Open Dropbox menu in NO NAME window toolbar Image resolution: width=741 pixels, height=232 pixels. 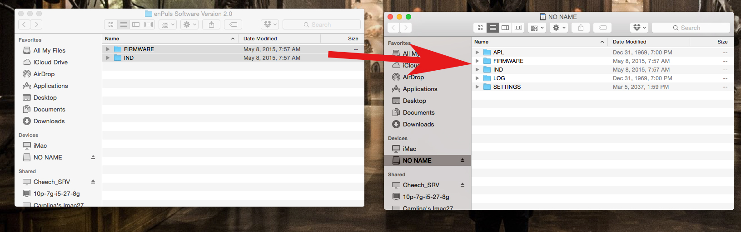click(639, 28)
